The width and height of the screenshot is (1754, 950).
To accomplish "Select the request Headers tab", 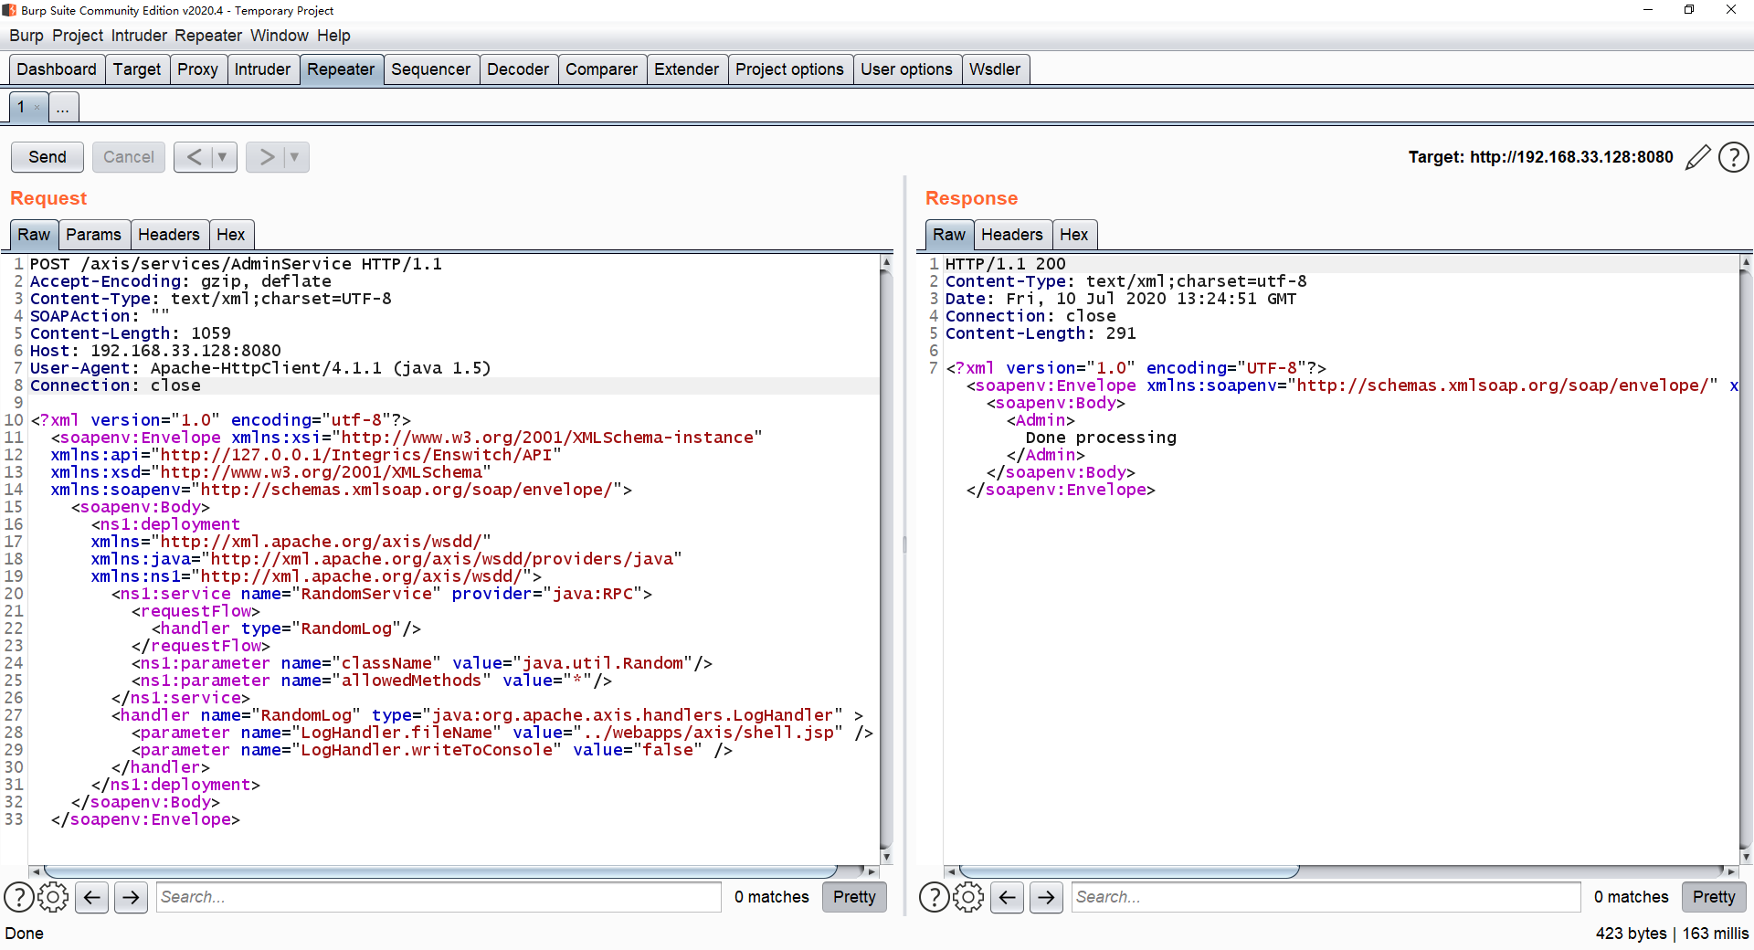I will click(x=168, y=235).
